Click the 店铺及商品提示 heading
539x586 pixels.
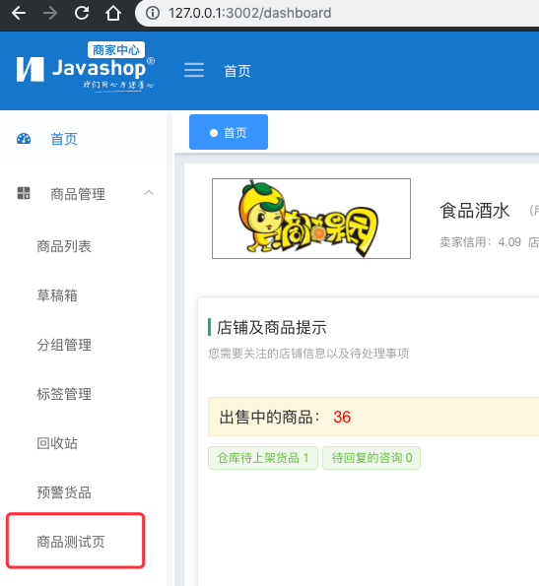pyautogui.click(x=272, y=327)
